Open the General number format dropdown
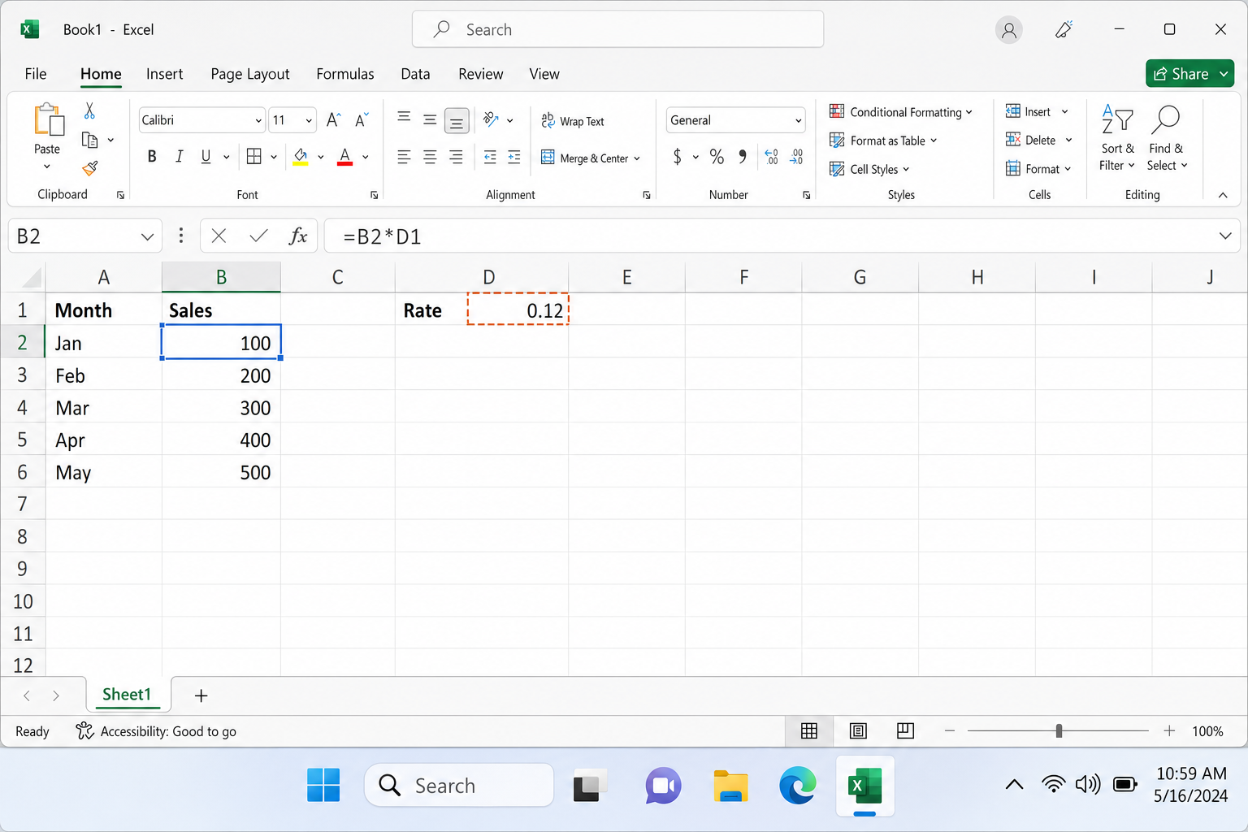The width and height of the screenshot is (1248, 832). (x=798, y=120)
